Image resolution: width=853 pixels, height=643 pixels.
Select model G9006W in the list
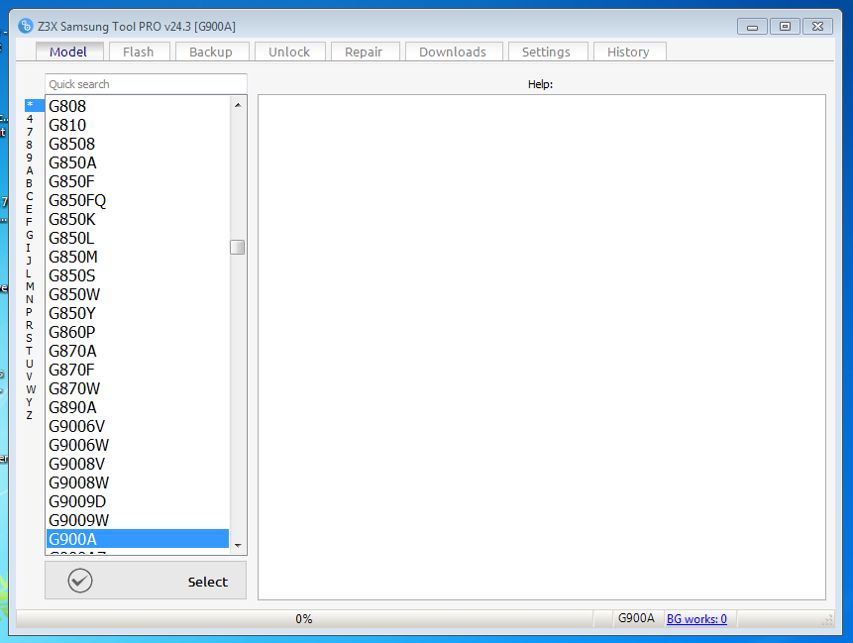point(137,445)
